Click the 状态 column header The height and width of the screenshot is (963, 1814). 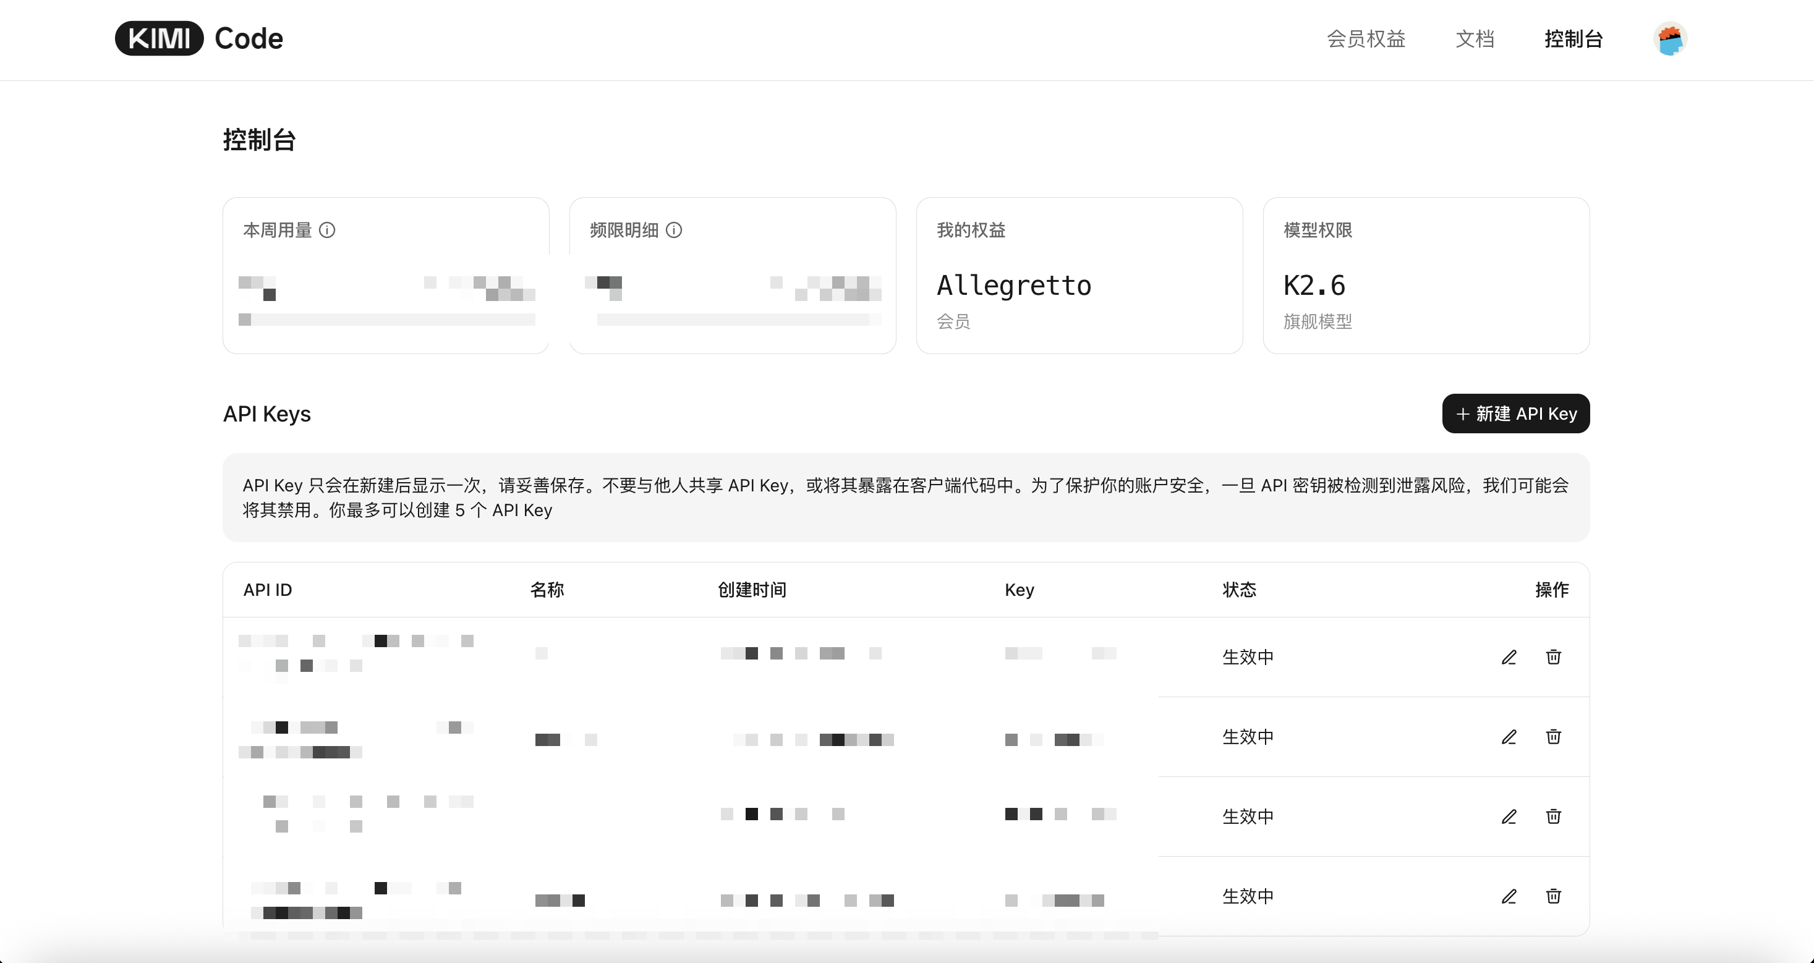(1240, 590)
